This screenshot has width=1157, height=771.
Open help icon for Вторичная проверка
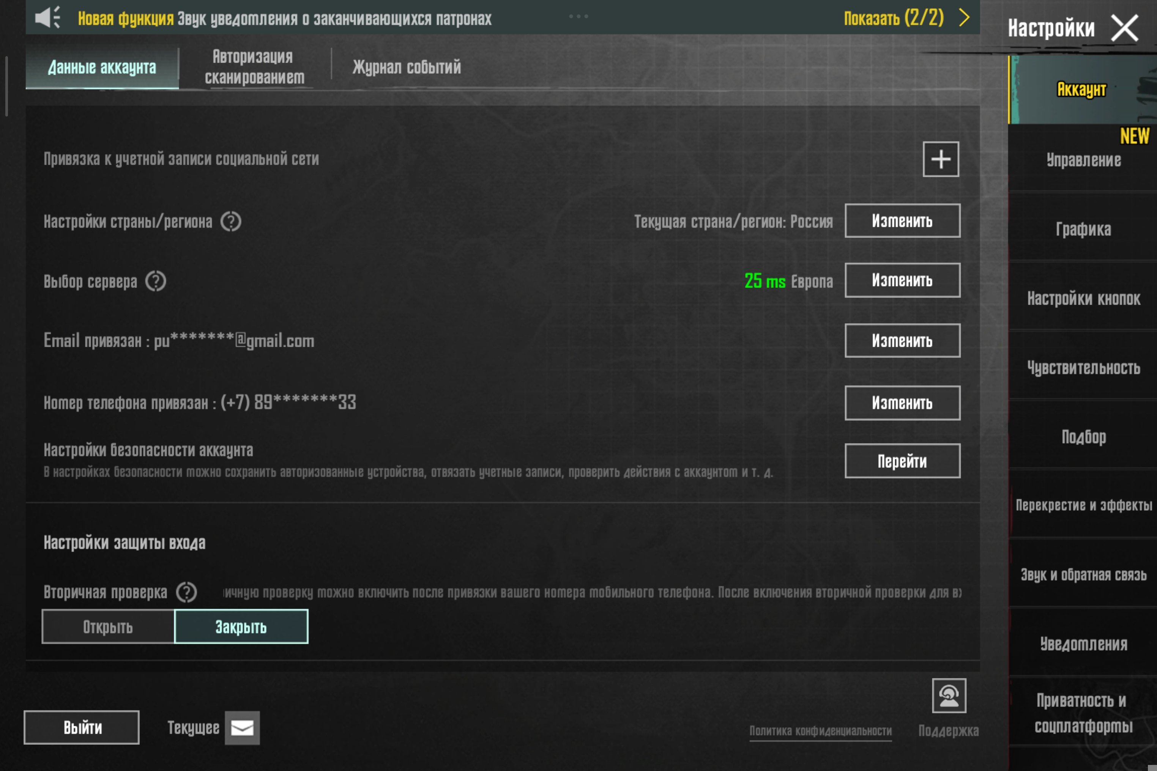pyautogui.click(x=186, y=592)
